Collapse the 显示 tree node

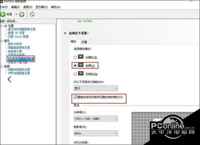coord(2,41)
